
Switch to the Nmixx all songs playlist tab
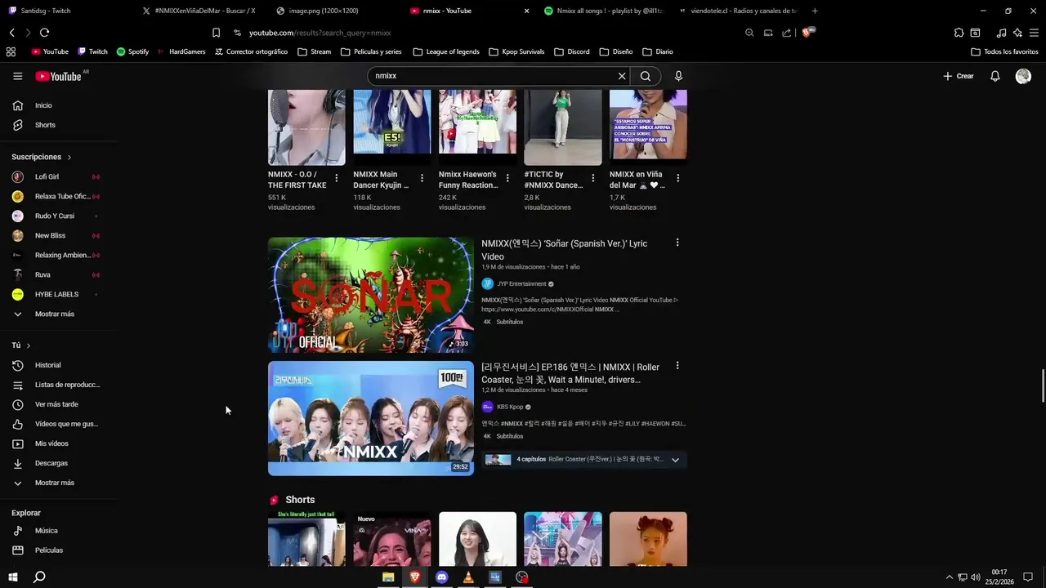click(x=603, y=11)
